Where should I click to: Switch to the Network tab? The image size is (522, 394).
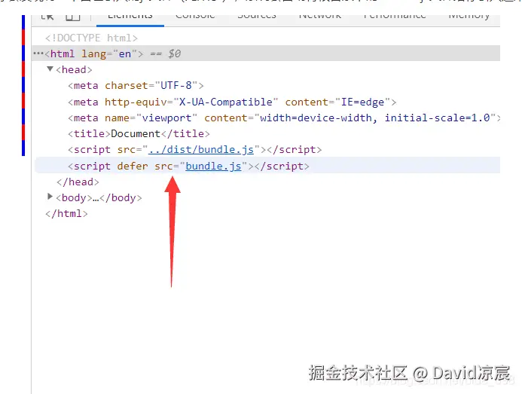pos(320,17)
